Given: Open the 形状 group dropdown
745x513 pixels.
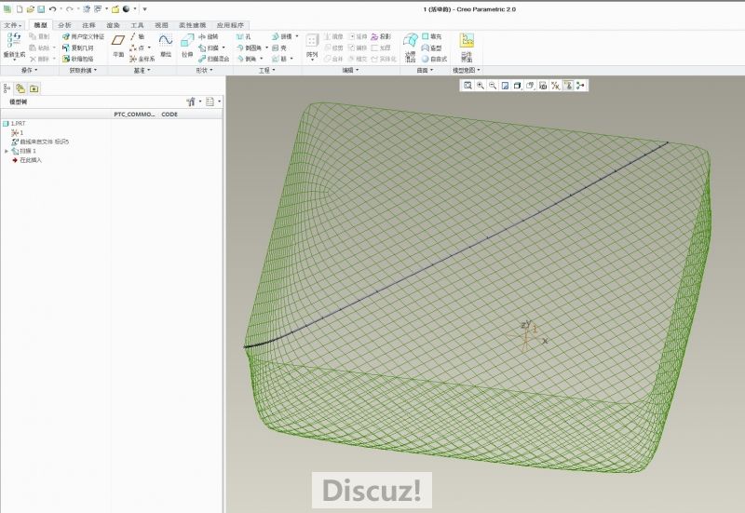Looking at the screenshot, I should (203, 70).
